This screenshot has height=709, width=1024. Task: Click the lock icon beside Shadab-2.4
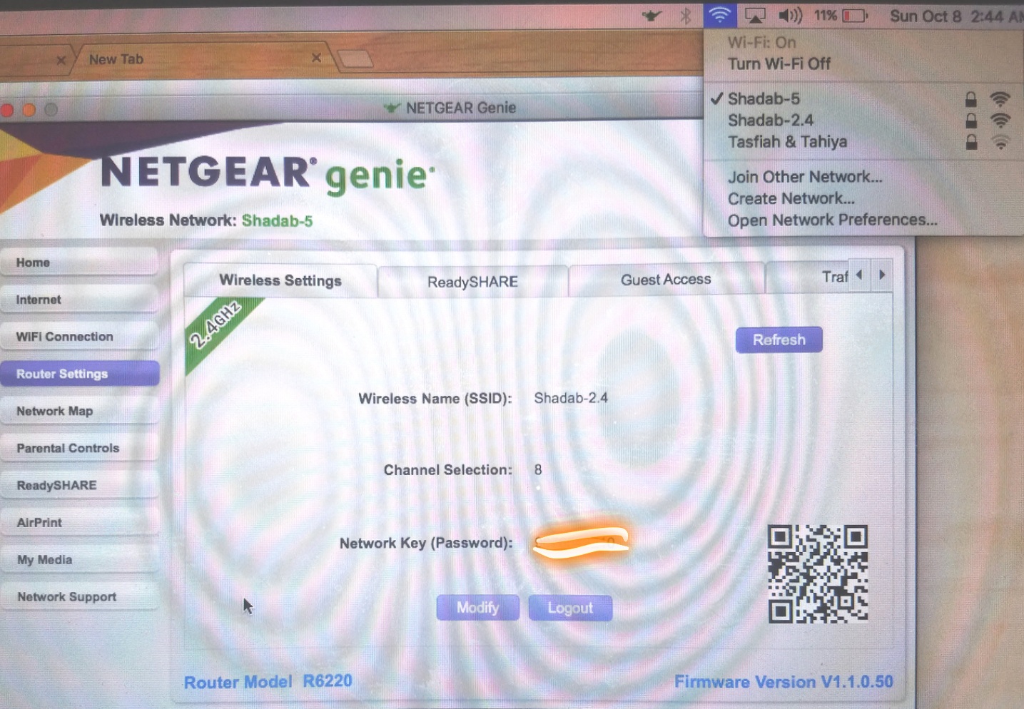971,121
